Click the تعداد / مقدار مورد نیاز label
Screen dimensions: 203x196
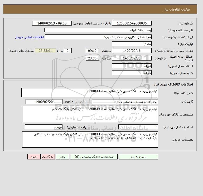click(x=178, y=127)
